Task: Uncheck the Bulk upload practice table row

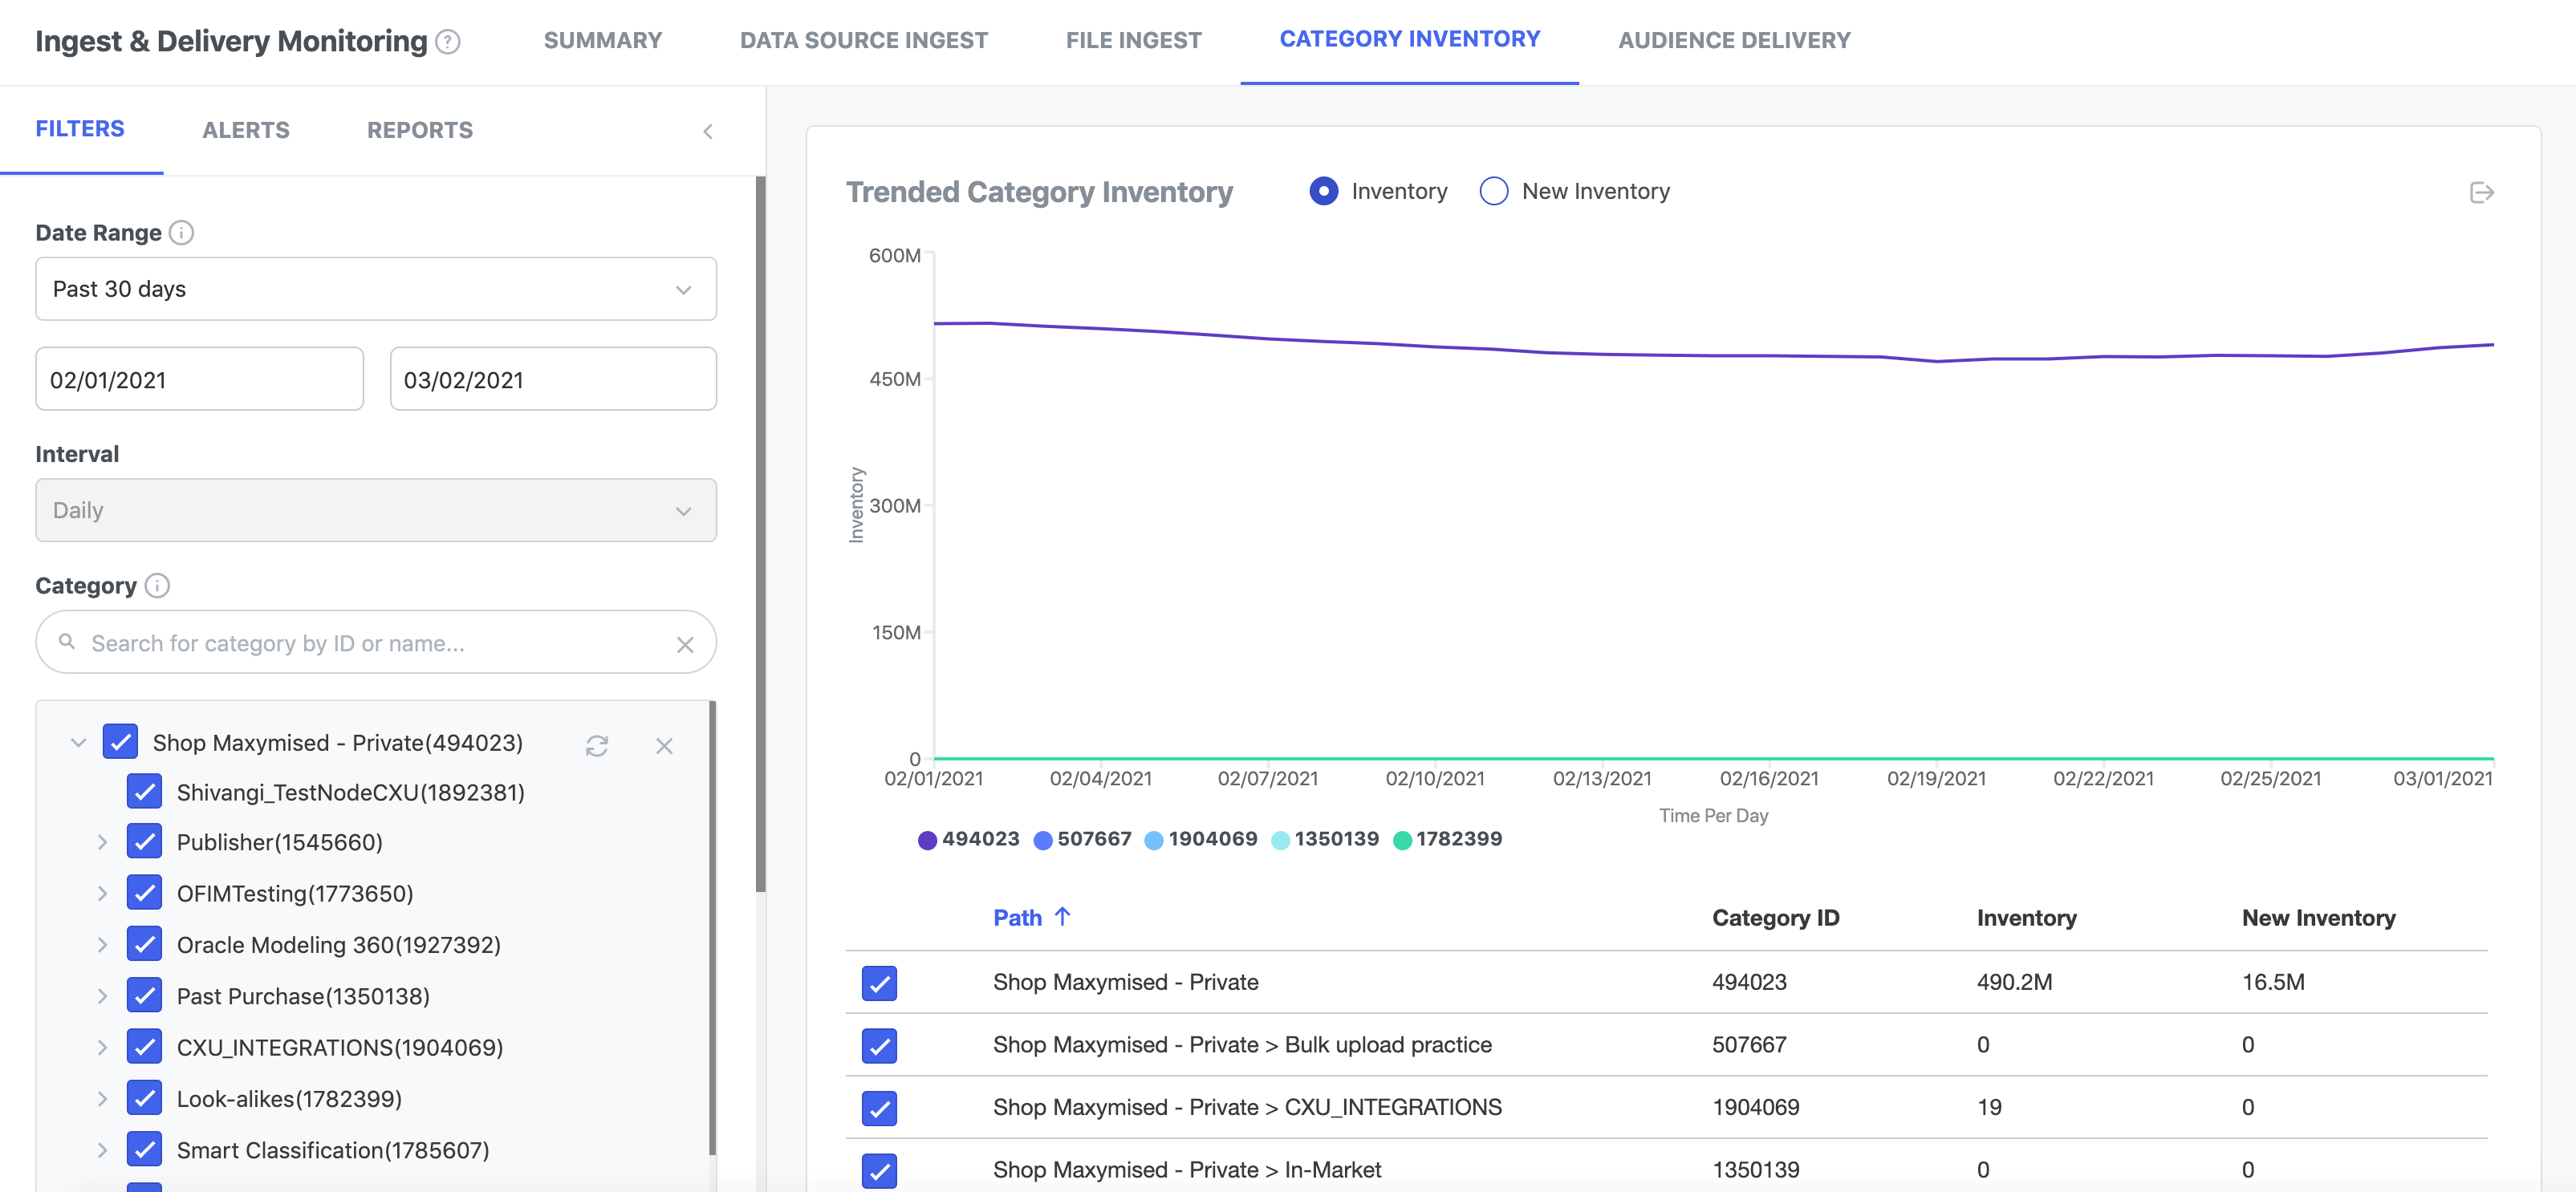Action: tap(879, 1045)
